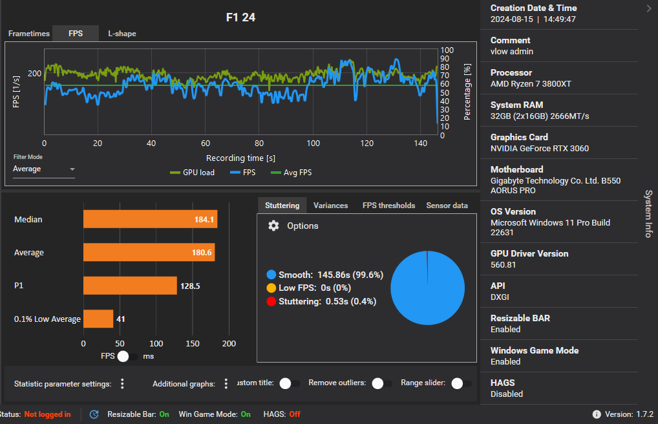Open the FPS thresholds tab
This screenshot has height=424, width=658.
[388, 206]
